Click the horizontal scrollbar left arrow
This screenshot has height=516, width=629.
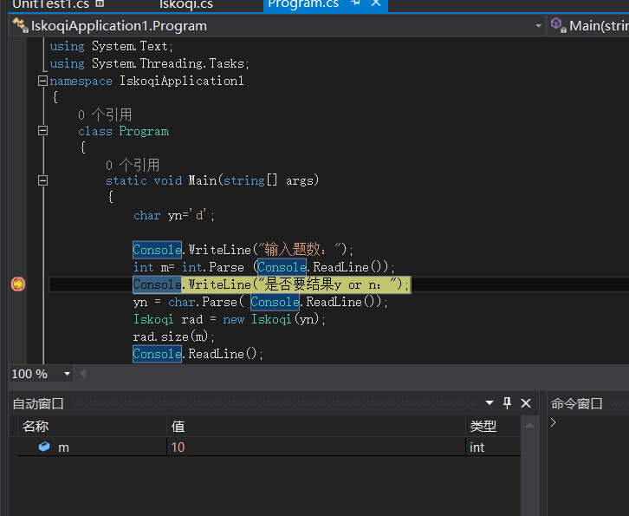[x=82, y=374]
